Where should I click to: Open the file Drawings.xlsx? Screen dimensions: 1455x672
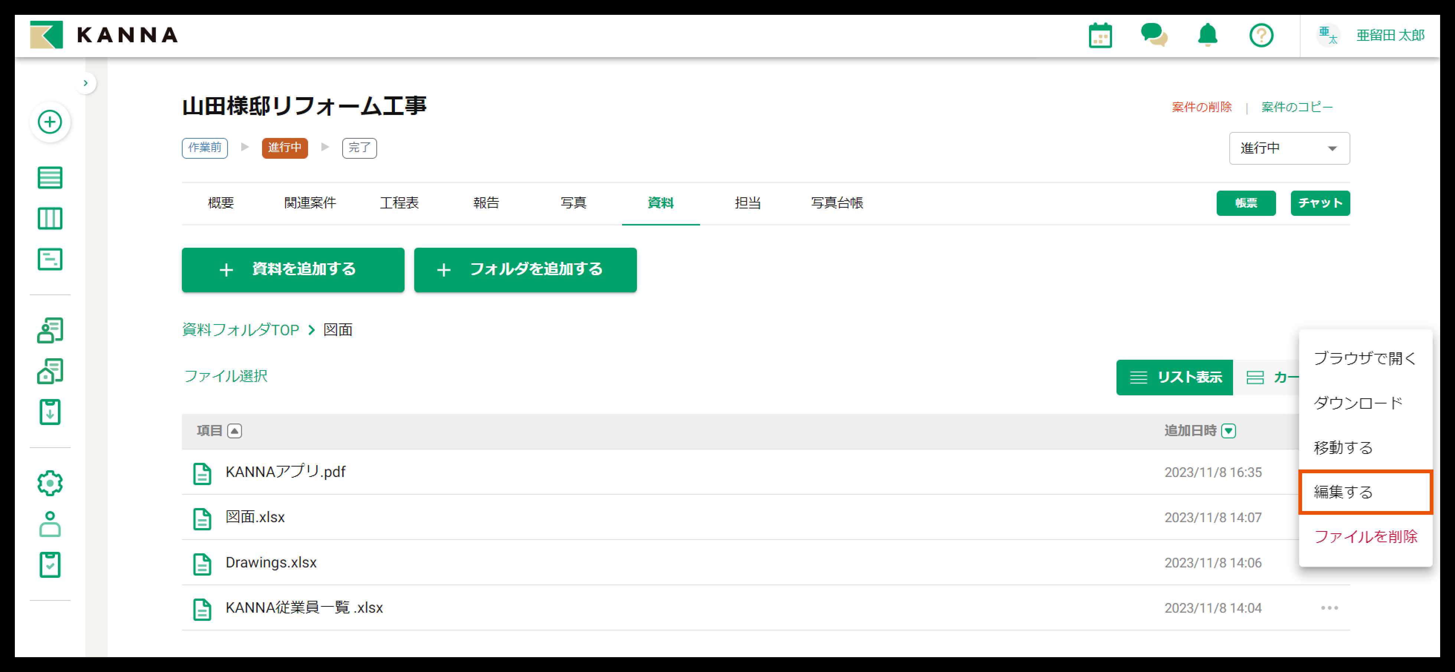click(x=271, y=563)
